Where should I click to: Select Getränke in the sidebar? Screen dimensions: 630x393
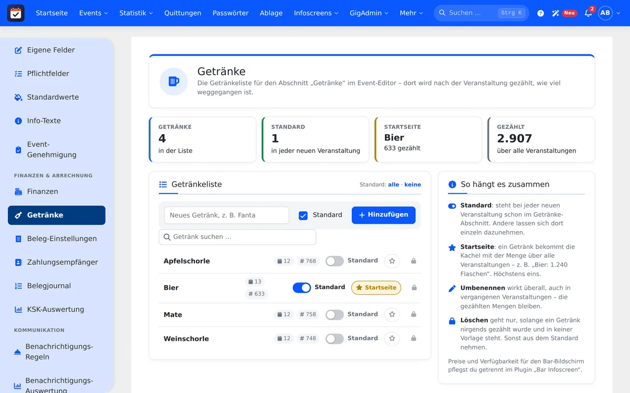pyautogui.click(x=57, y=215)
